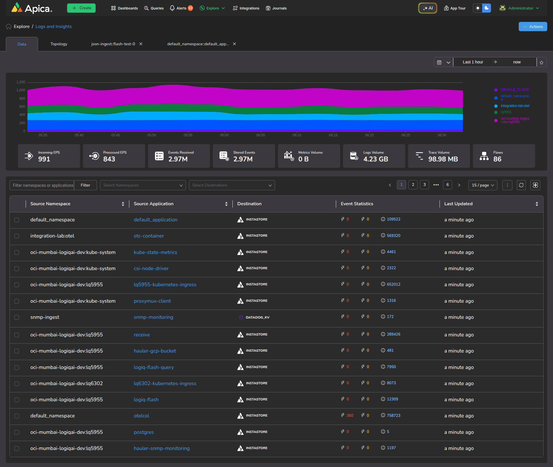This screenshot has height=467, width=553.
Task: Click the Alerts bell icon
Action: click(x=172, y=8)
